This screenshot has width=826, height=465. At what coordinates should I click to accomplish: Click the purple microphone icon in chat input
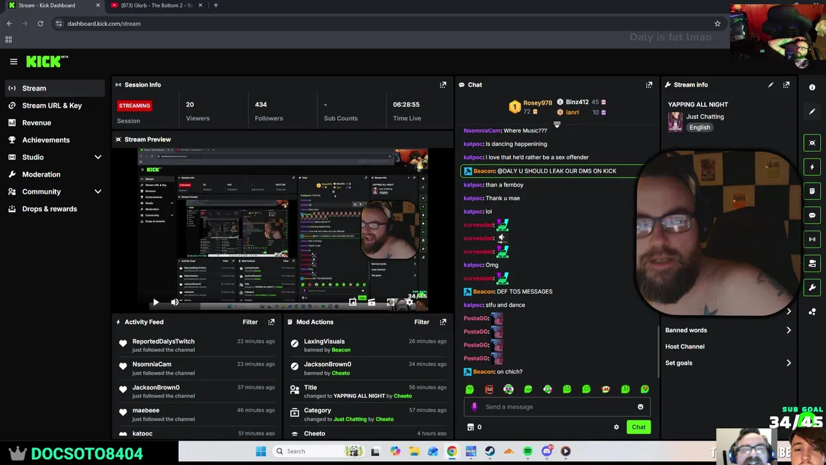click(474, 407)
